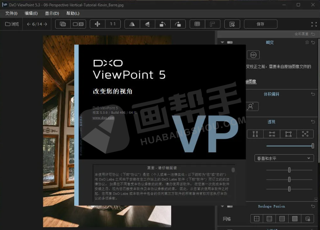
Task: Reset the Reshape Fusion panel
Action: tap(313, 206)
